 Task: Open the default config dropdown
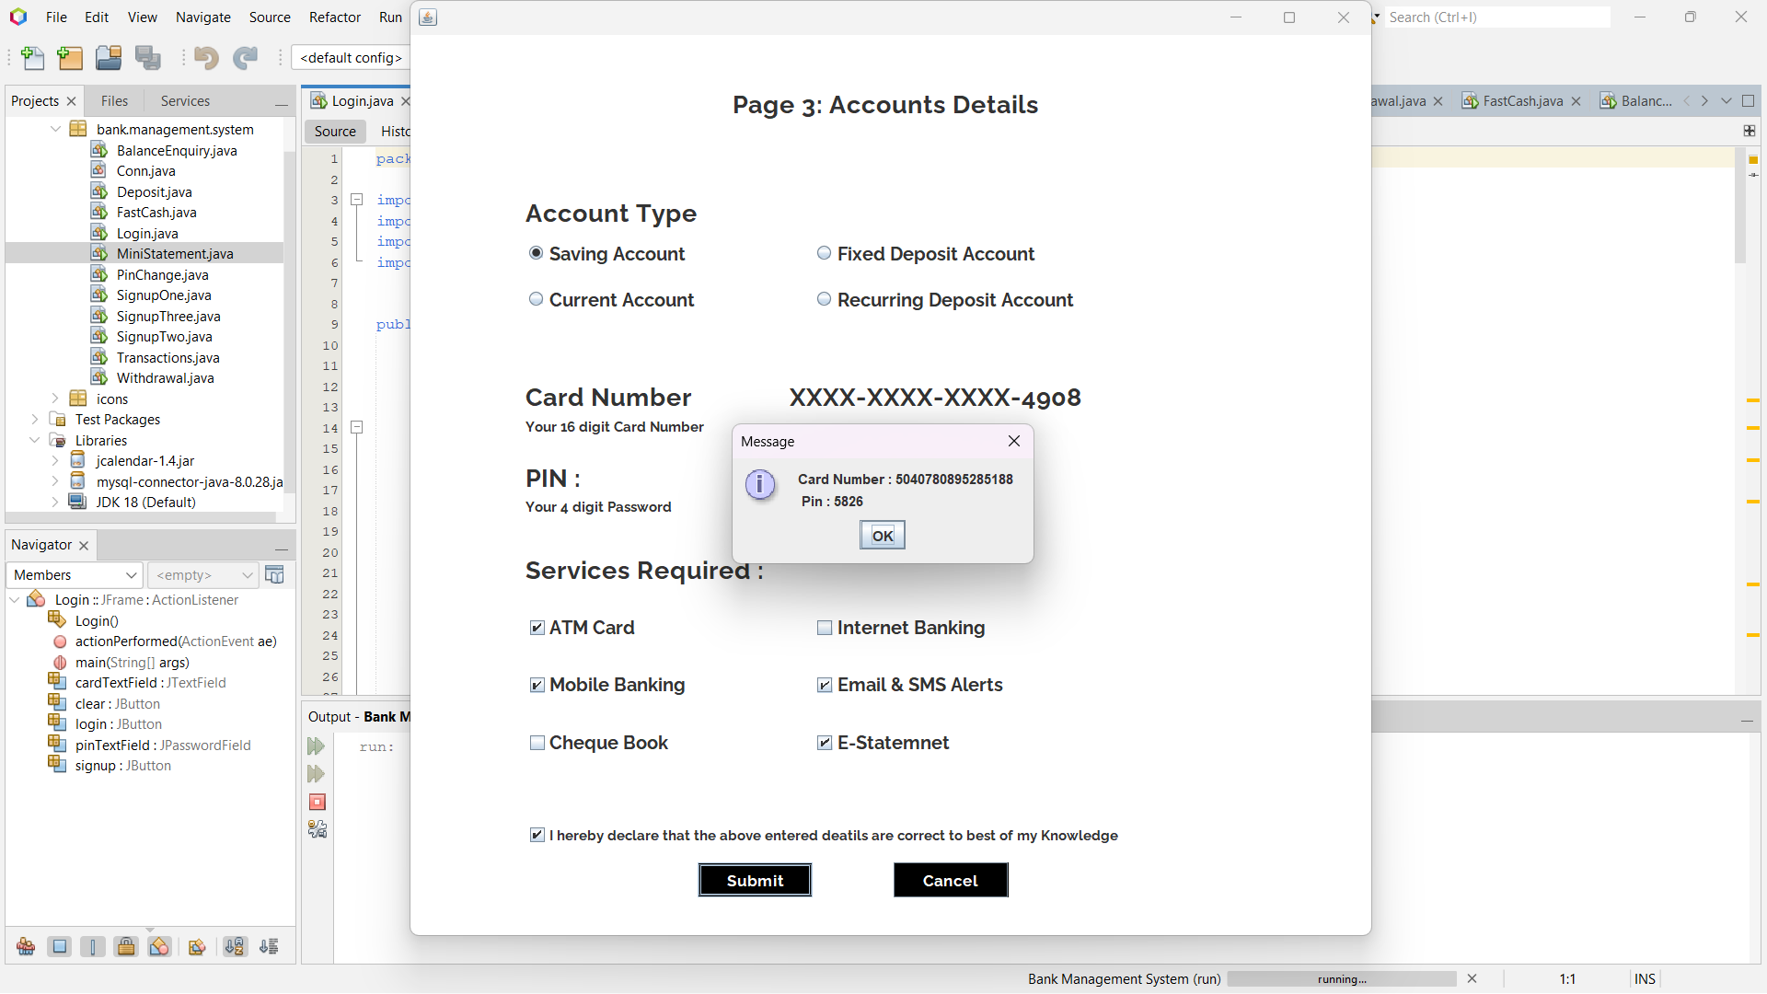coord(351,58)
